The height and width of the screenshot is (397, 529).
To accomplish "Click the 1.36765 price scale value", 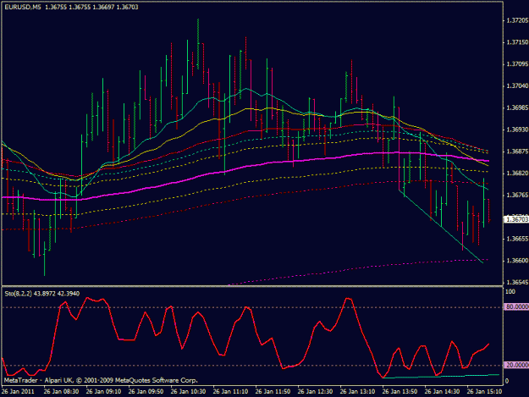I will pyautogui.click(x=517, y=196).
